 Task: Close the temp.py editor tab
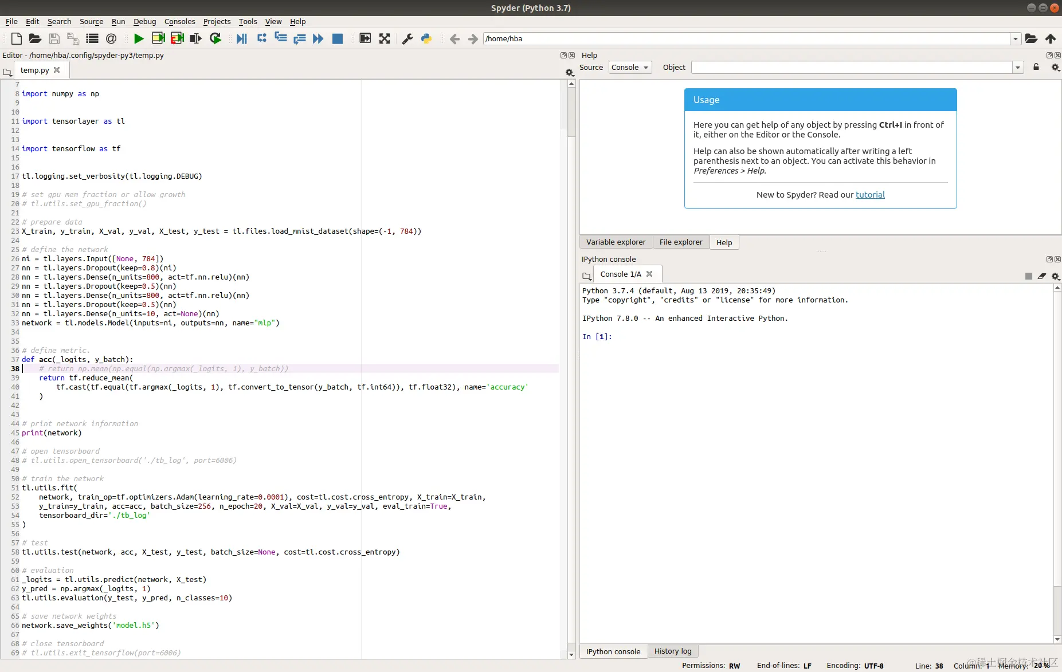pyautogui.click(x=57, y=70)
